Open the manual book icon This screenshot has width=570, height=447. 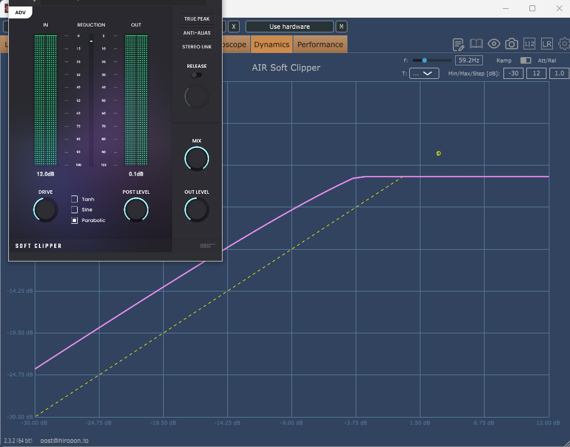pos(476,44)
